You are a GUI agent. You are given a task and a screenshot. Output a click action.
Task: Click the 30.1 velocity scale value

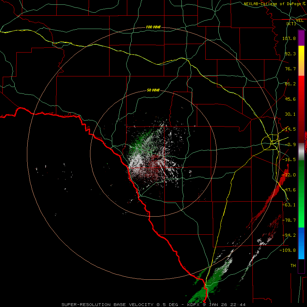pos(290,114)
